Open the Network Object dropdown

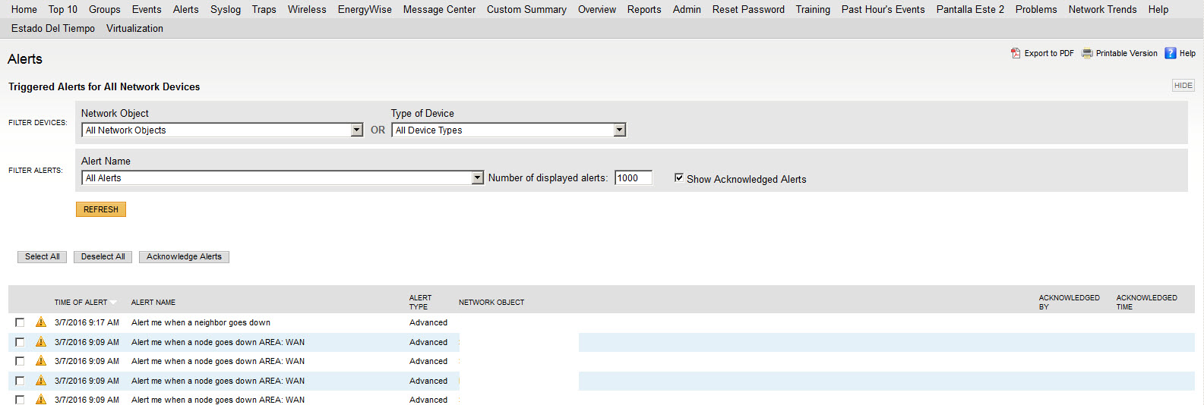click(222, 130)
